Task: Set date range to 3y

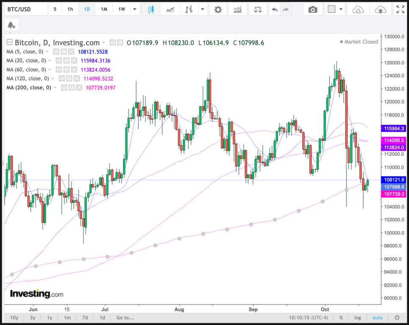Action: coord(32,318)
